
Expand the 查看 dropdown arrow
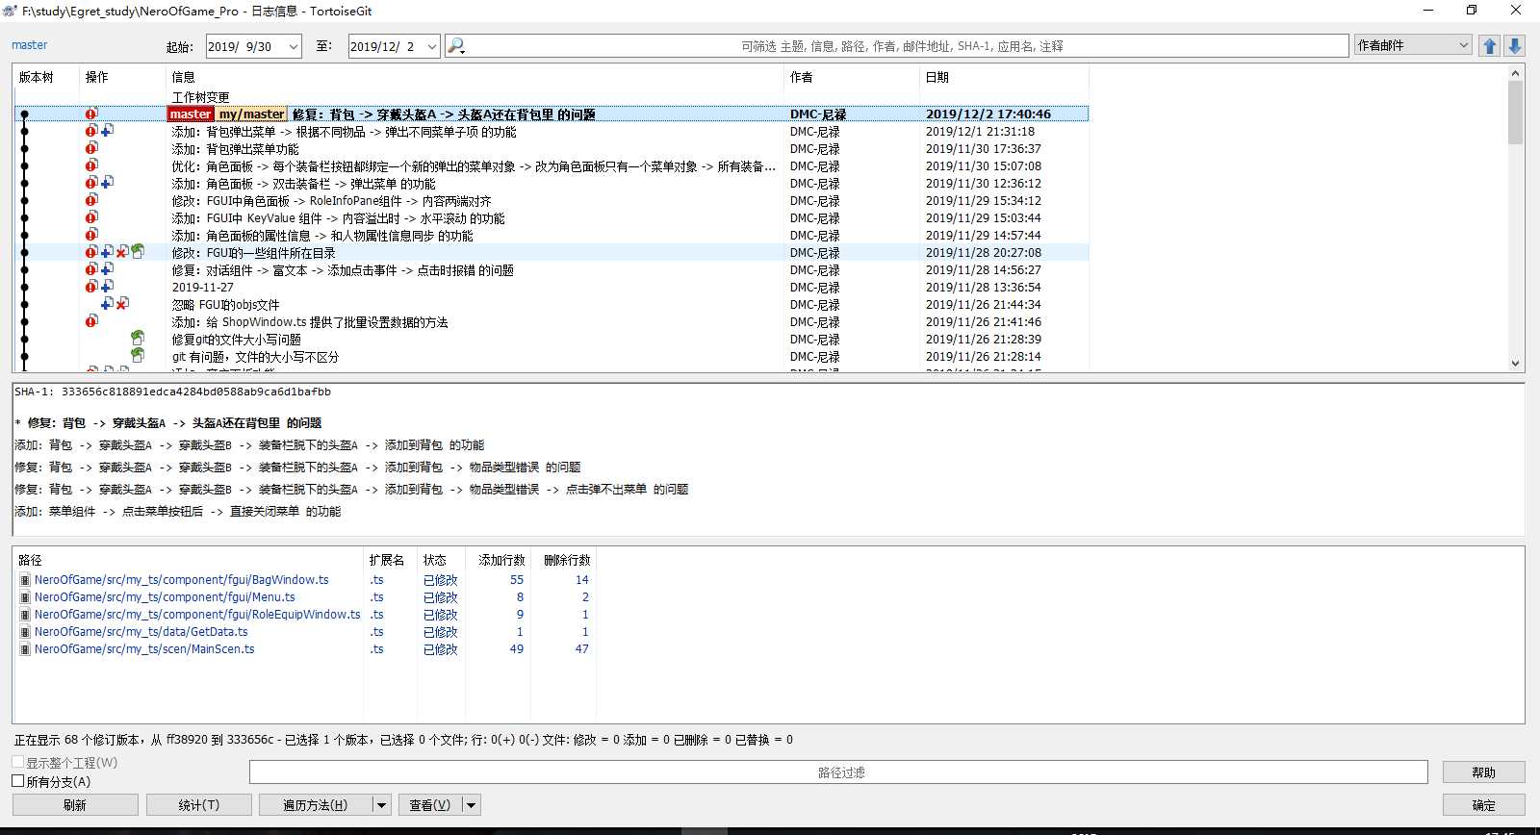tap(472, 805)
